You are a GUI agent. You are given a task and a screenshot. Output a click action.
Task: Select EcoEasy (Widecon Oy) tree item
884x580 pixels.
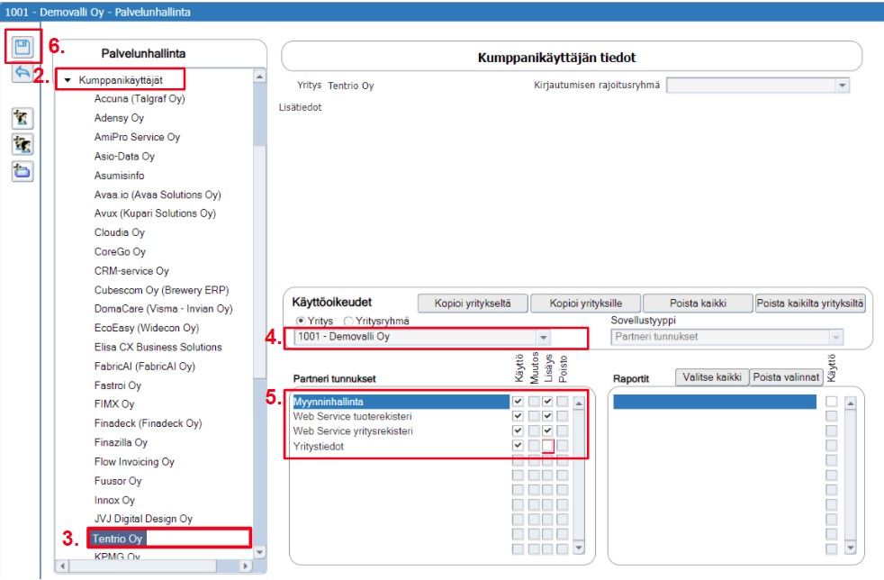click(x=147, y=328)
